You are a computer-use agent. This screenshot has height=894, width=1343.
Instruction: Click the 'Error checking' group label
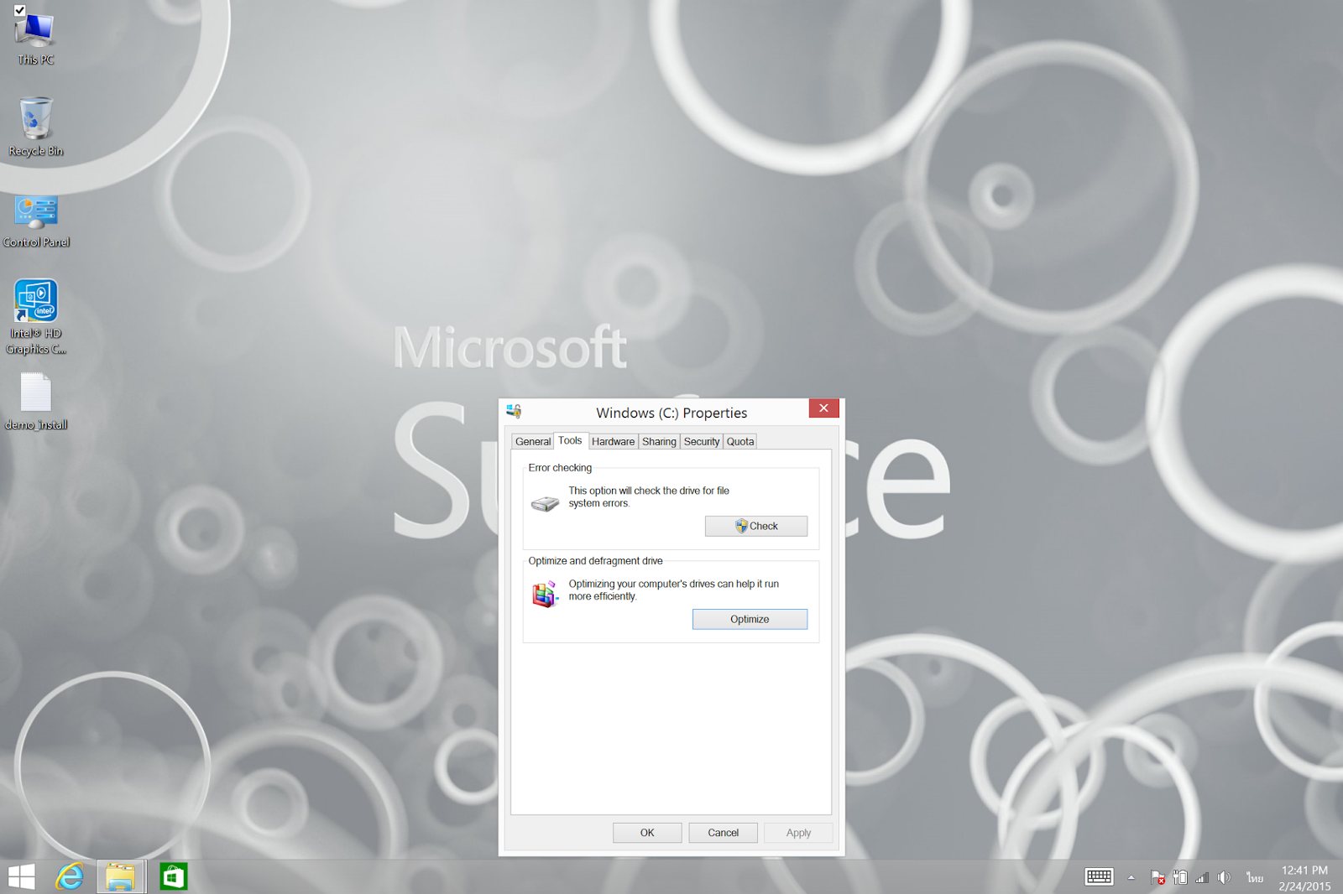[x=560, y=468]
